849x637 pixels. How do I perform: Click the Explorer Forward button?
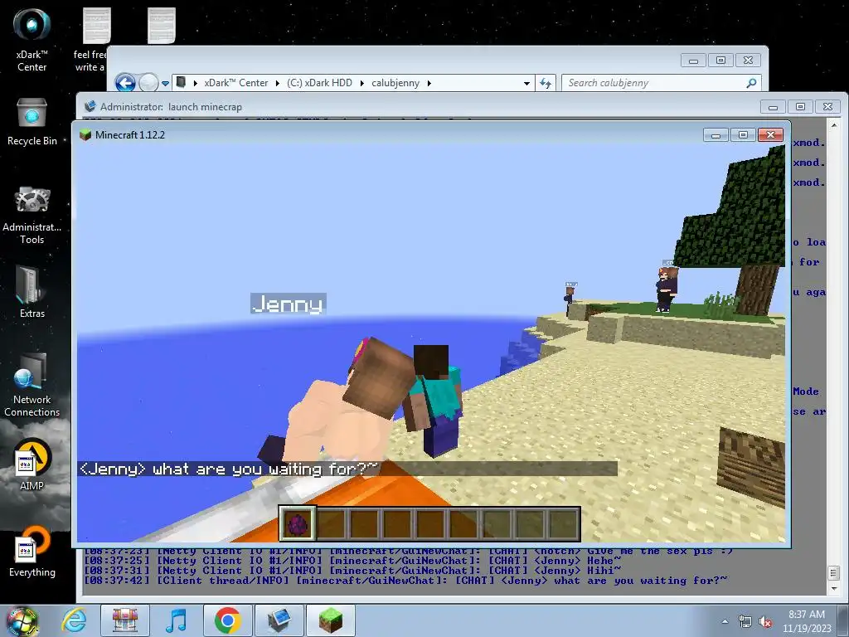148,83
